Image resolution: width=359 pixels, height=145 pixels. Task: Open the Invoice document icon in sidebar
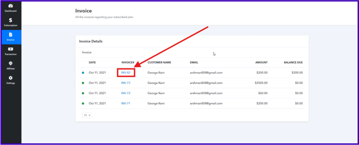pos(11,35)
